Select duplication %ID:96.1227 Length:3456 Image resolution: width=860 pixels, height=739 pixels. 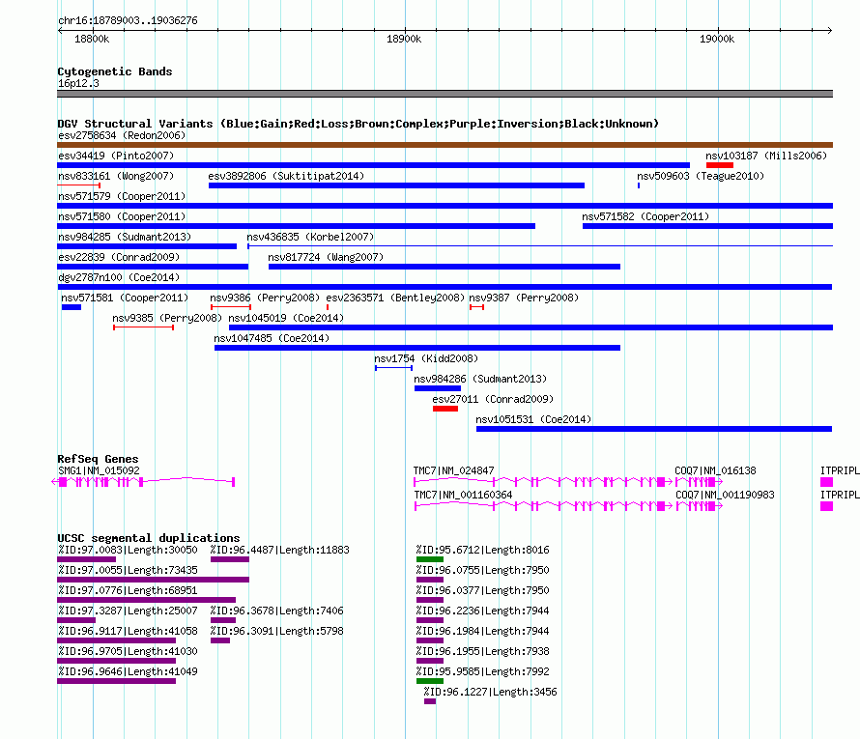coord(430,701)
